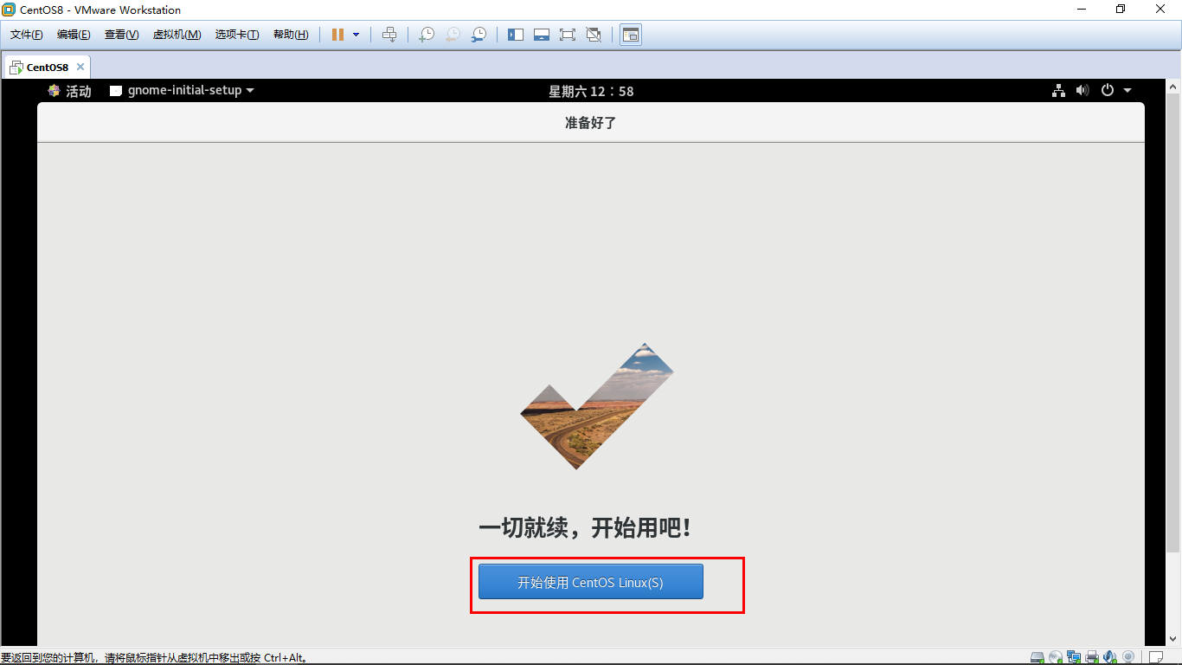Click the clock 星期六 12:58
1182x665 pixels.
click(x=591, y=91)
